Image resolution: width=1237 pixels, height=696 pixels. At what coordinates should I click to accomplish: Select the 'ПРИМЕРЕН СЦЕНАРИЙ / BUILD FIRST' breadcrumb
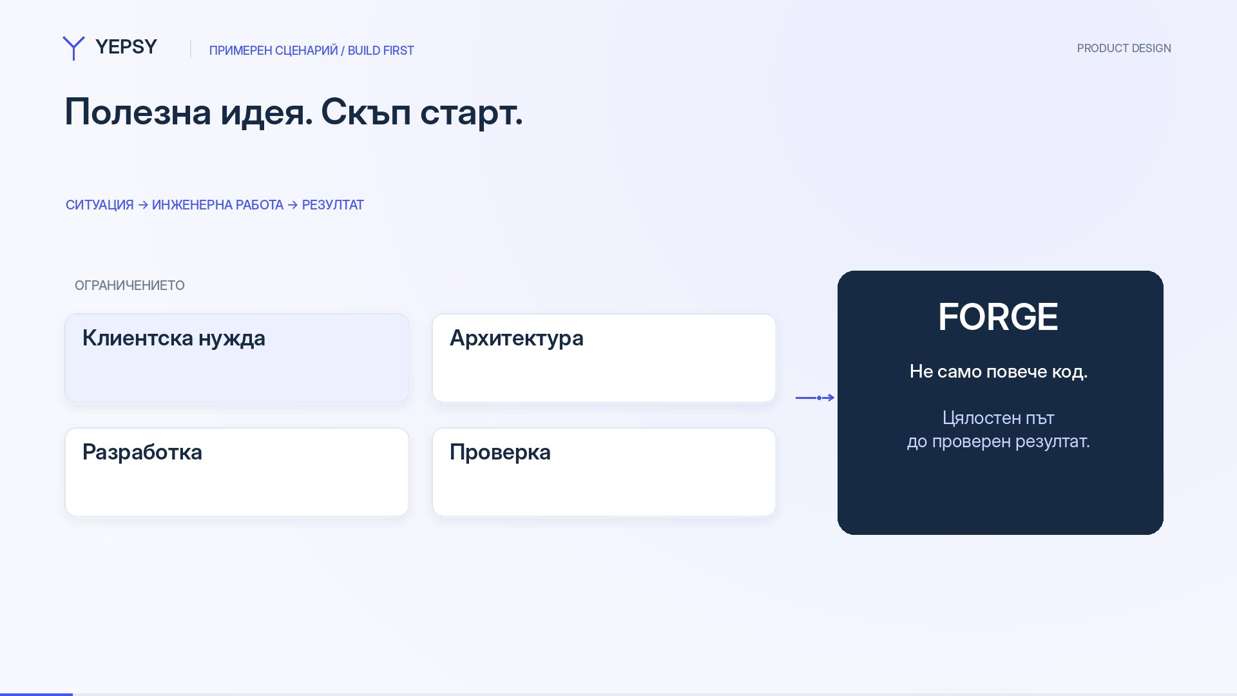[x=311, y=50]
